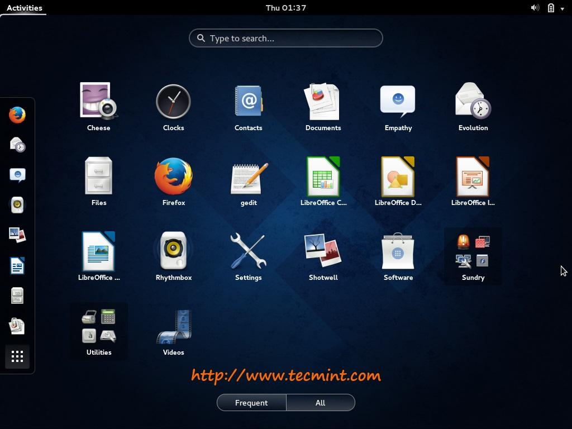Click Empathy chat icon in the dash
The width and height of the screenshot is (572, 429).
(x=17, y=175)
